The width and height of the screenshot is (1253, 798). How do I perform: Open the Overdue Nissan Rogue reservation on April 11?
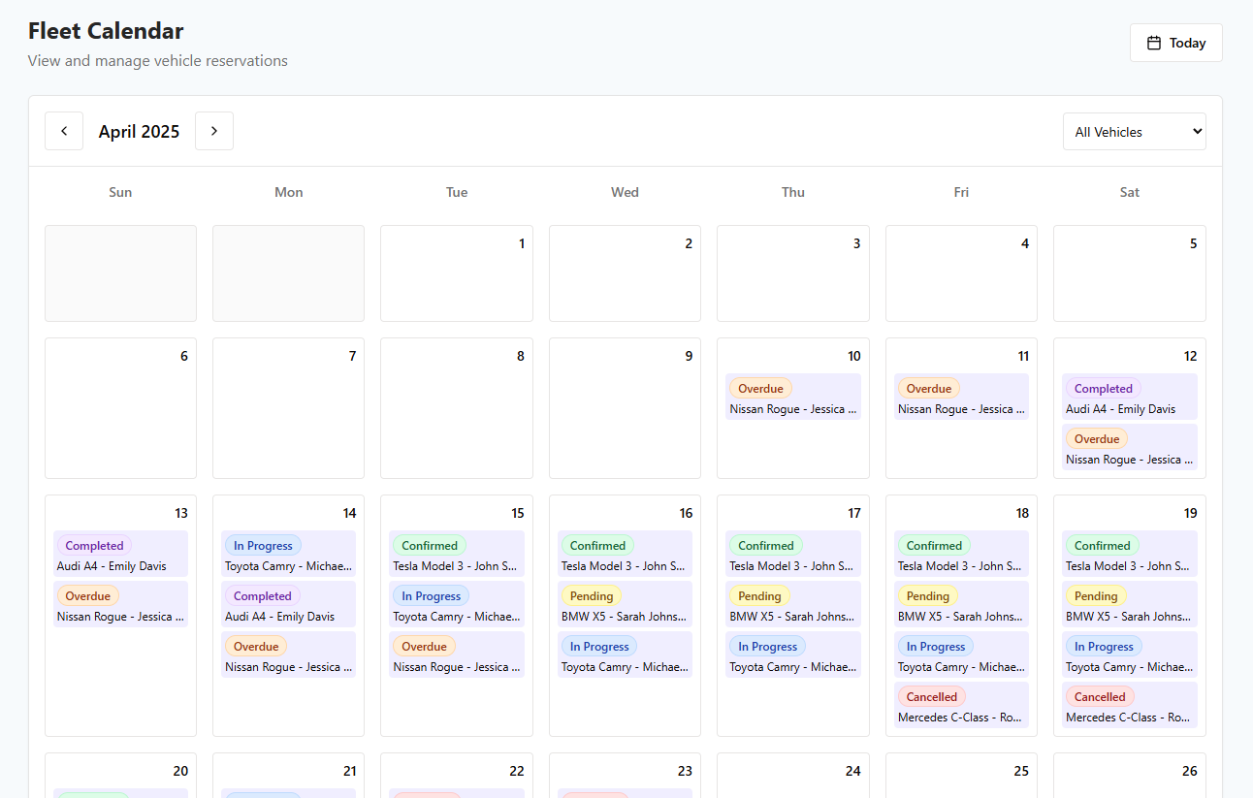click(x=961, y=399)
